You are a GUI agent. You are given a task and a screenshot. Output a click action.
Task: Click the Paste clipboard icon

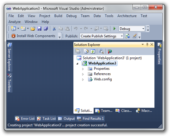point(67,29)
